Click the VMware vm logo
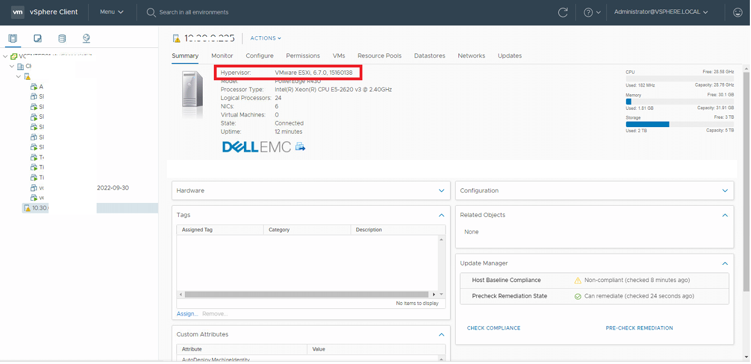The height and width of the screenshot is (364, 751). [x=18, y=12]
